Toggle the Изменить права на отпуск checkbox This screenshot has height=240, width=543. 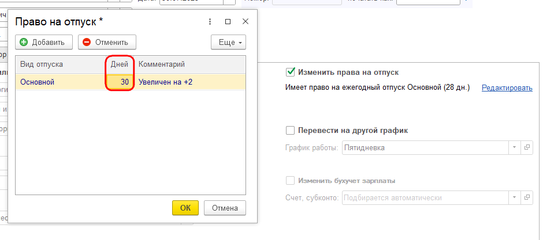290,73
